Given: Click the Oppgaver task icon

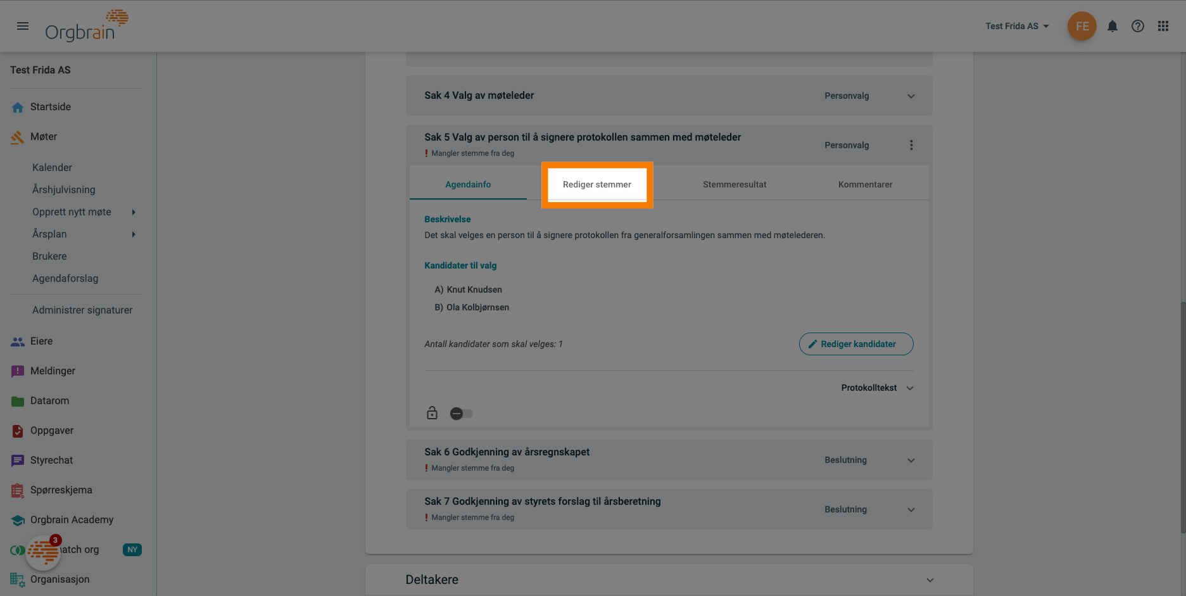Looking at the screenshot, I should point(18,431).
